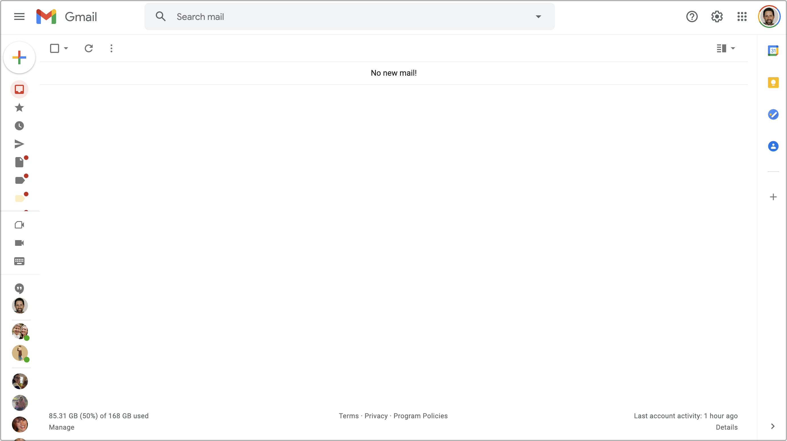Viewport: 787px width, 441px height.
Task: Refresh the mail list
Action: pos(89,48)
